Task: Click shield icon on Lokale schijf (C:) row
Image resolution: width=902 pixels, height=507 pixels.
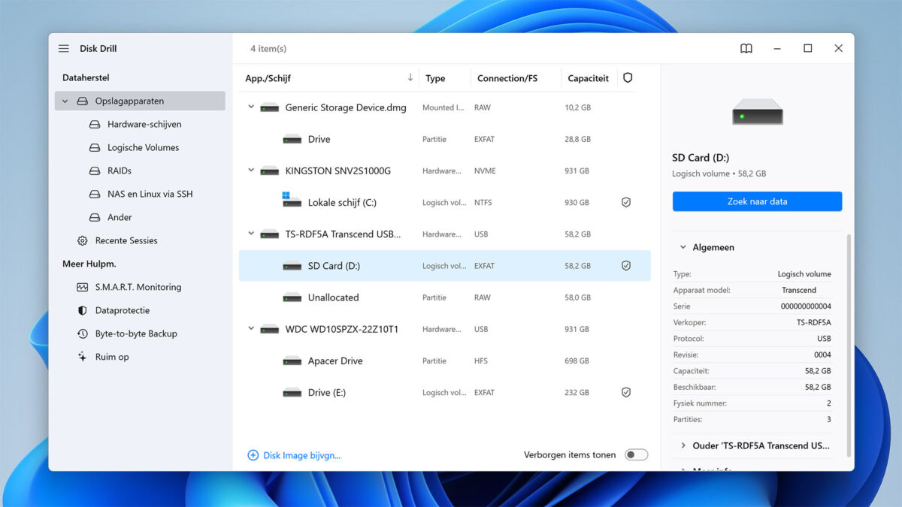Action: coord(625,202)
